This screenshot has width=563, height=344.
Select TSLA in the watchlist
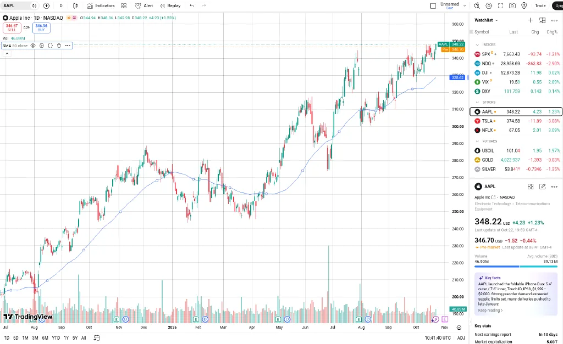(x=516, y=121)
